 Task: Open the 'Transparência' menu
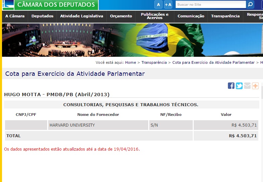(225, 16)
